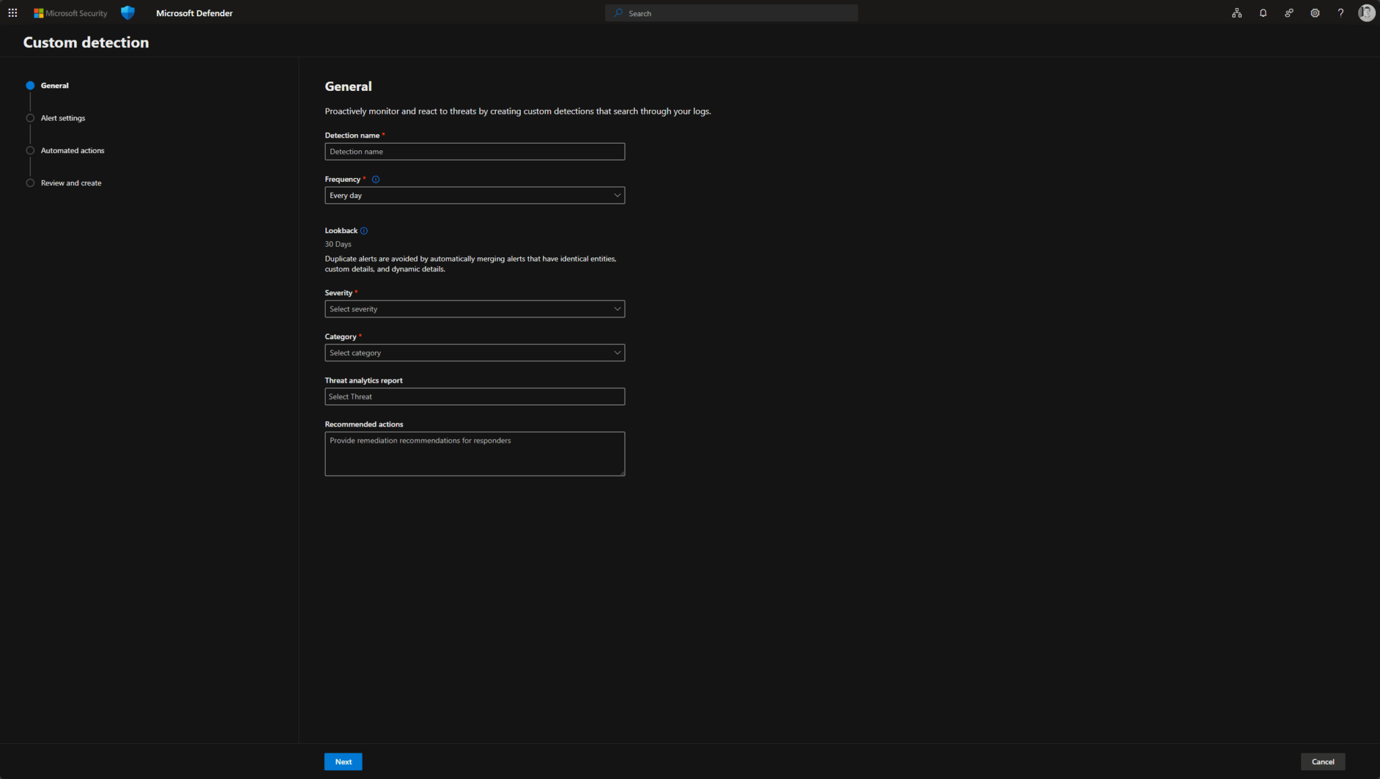Open the site map icon in the header

[x=1236, y=13]
